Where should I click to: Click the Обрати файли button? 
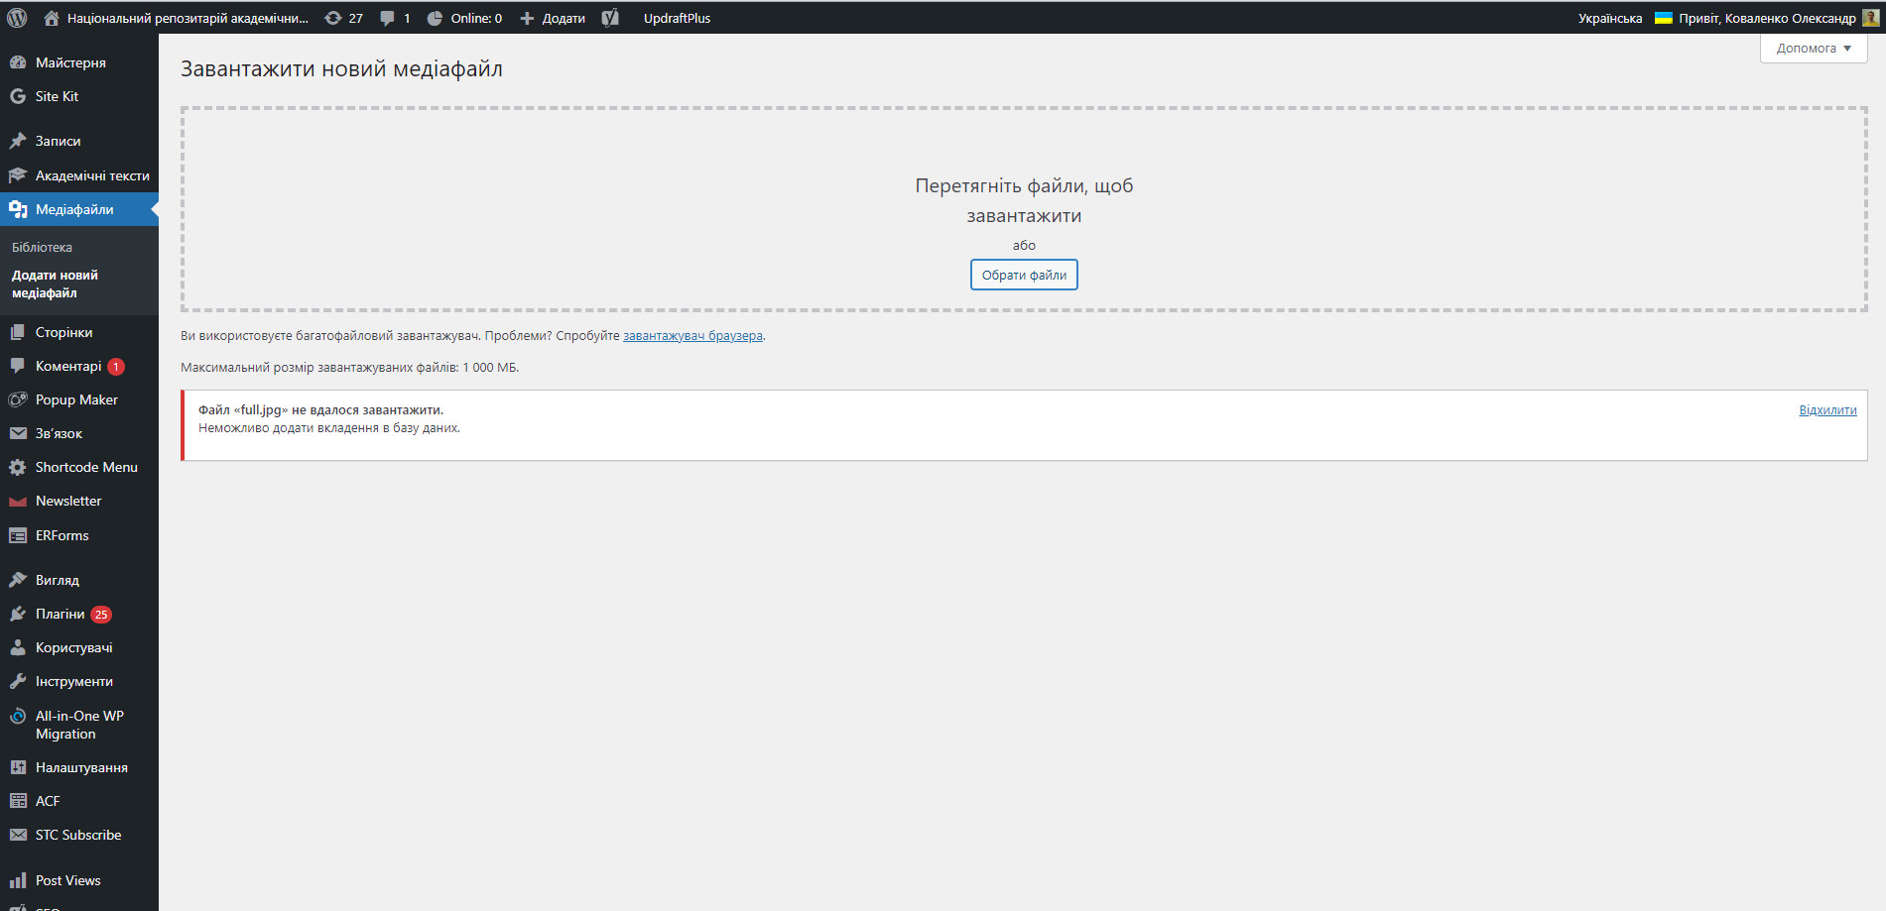tap(1024, 275)
